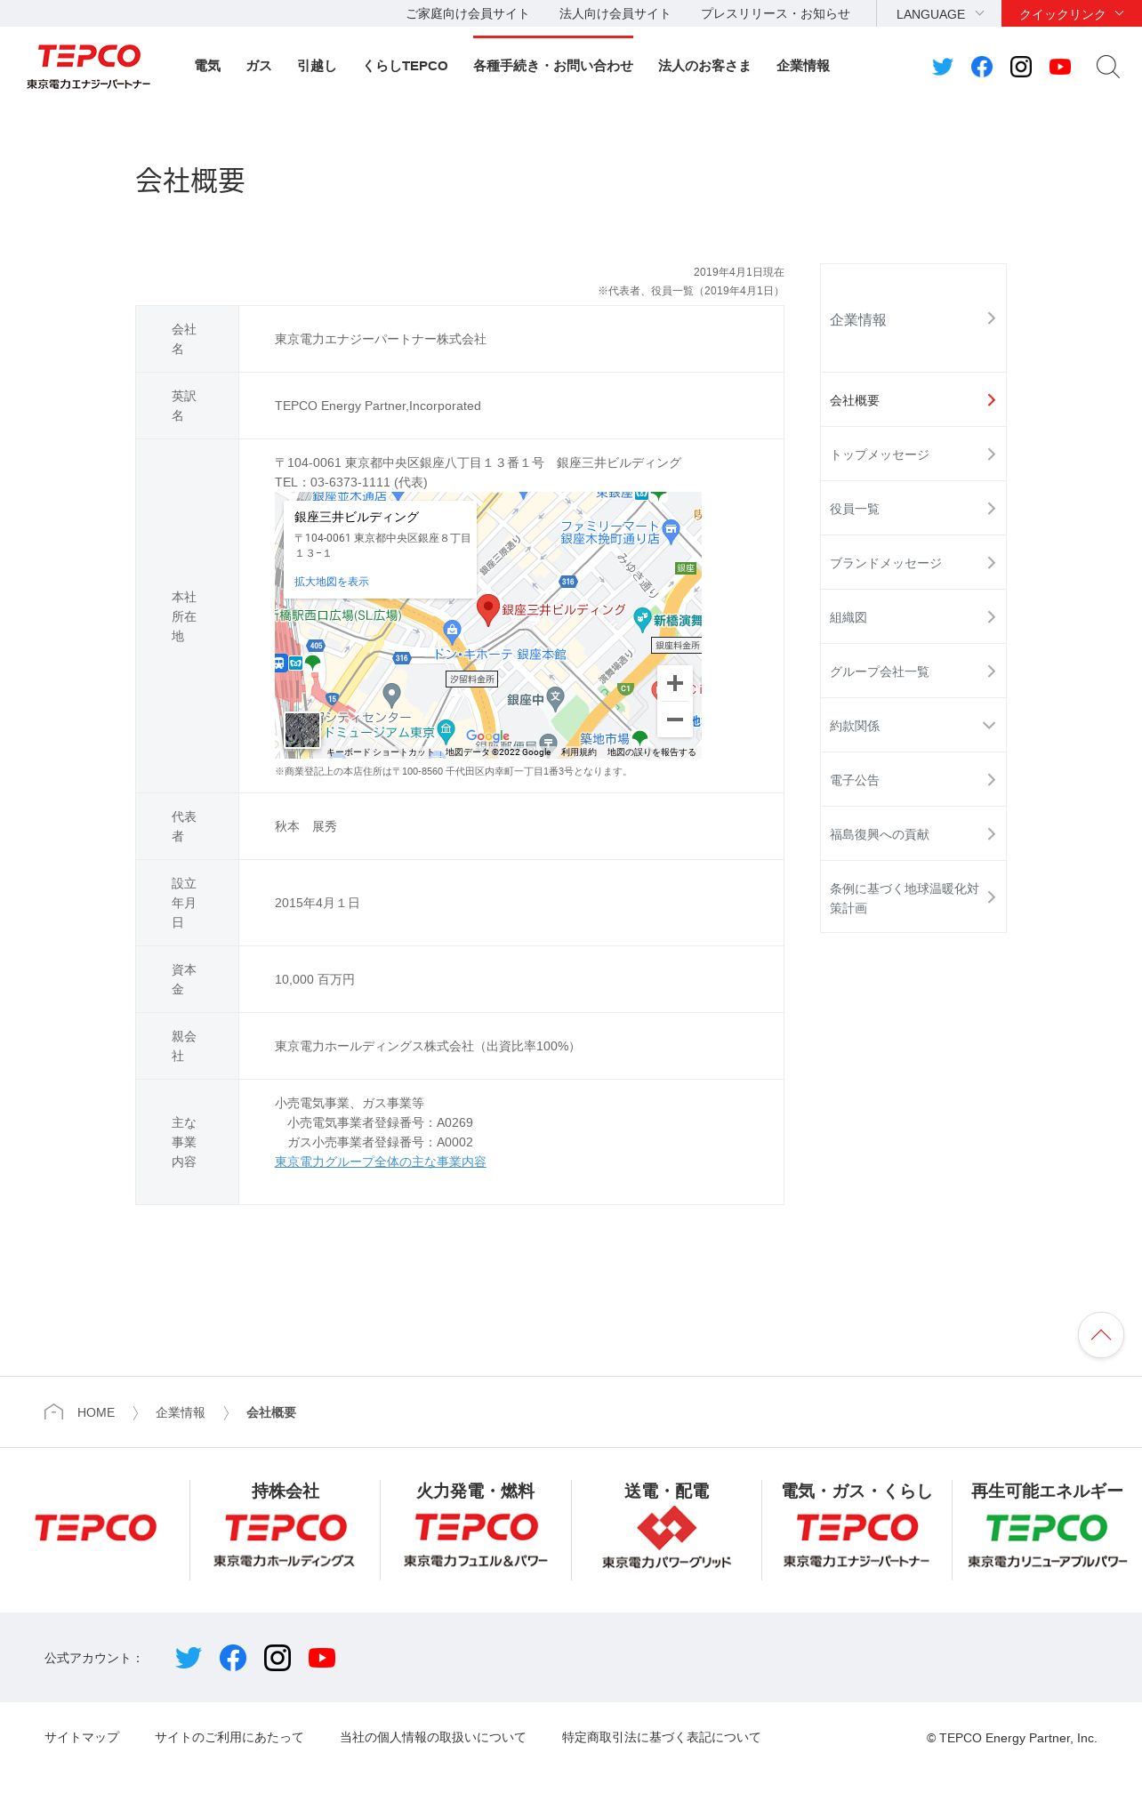Open the くらしTEPCO navigation menu

406,66
